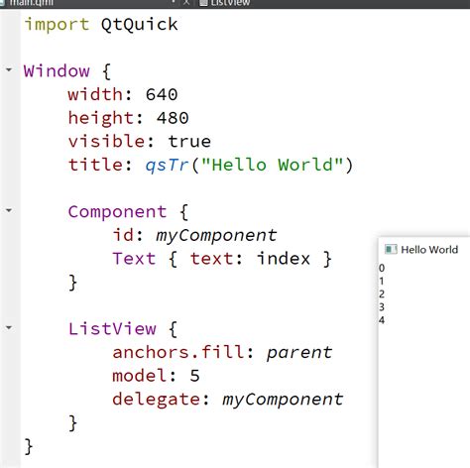The height and width of the screenshot is (468, 470).
Task: Click the value 5 after model
Action: click(x=194, y=376)
